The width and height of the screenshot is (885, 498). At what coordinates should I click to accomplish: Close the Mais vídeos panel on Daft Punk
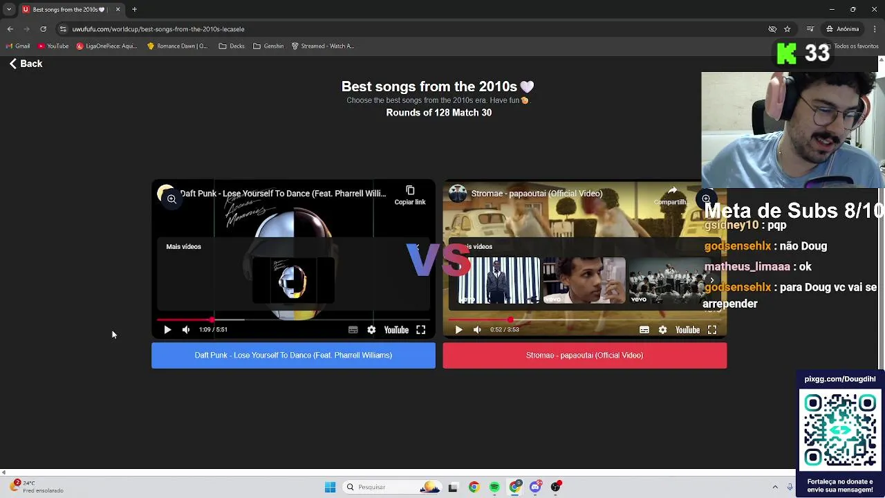(417, 247)
